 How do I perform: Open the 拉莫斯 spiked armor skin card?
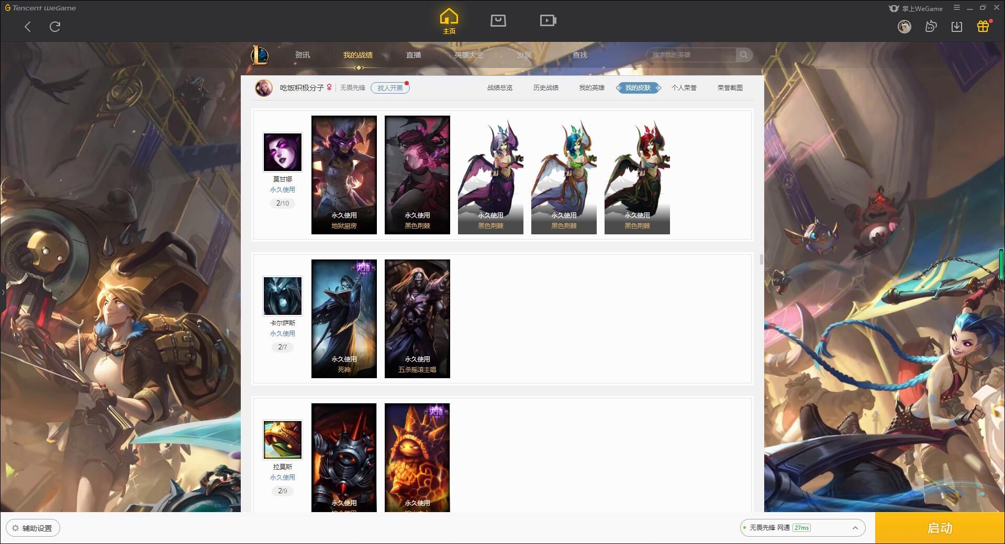point(344,457)
